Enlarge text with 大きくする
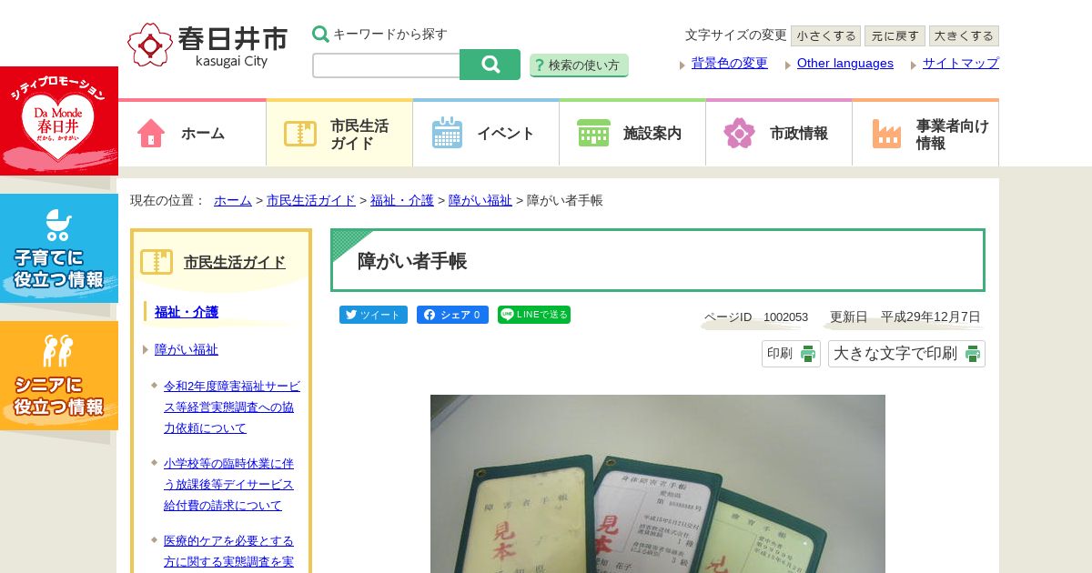This screenshot has width=1092, height=573. [964, 36]
